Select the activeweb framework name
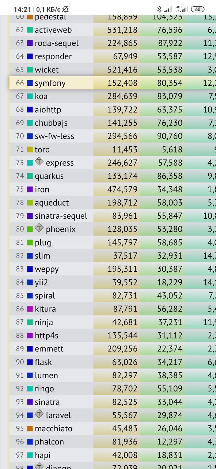 click(53, 30)
